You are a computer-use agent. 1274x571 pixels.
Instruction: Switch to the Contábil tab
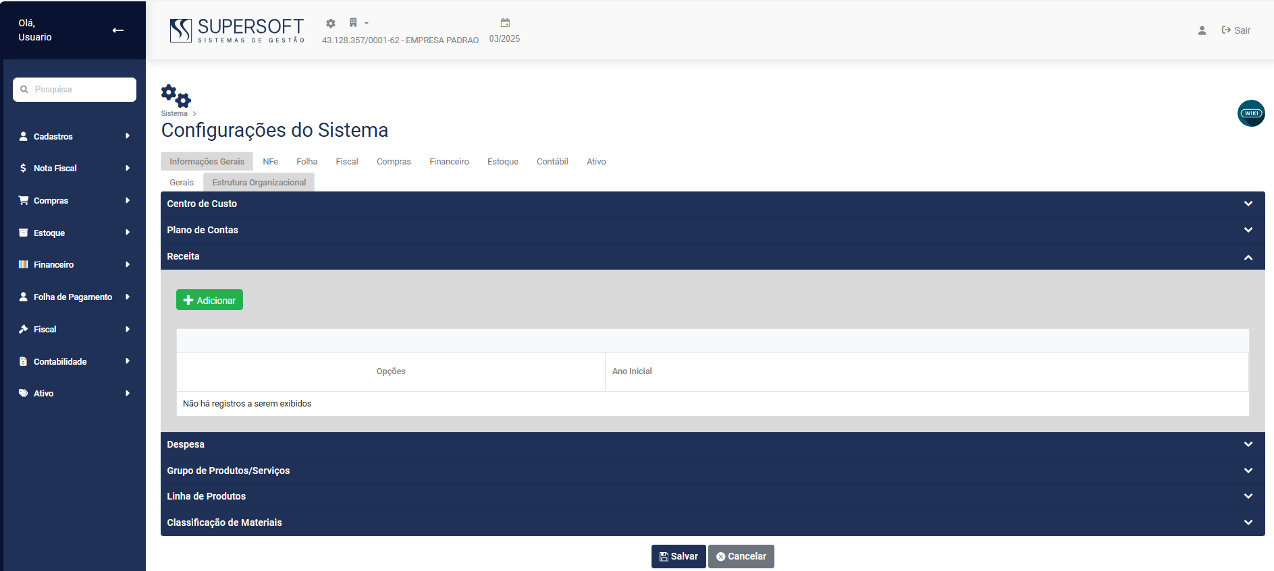(552, 161)
